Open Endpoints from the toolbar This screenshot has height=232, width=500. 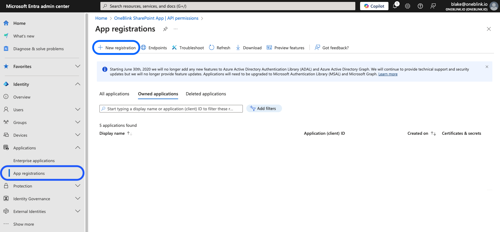(154, 48)
